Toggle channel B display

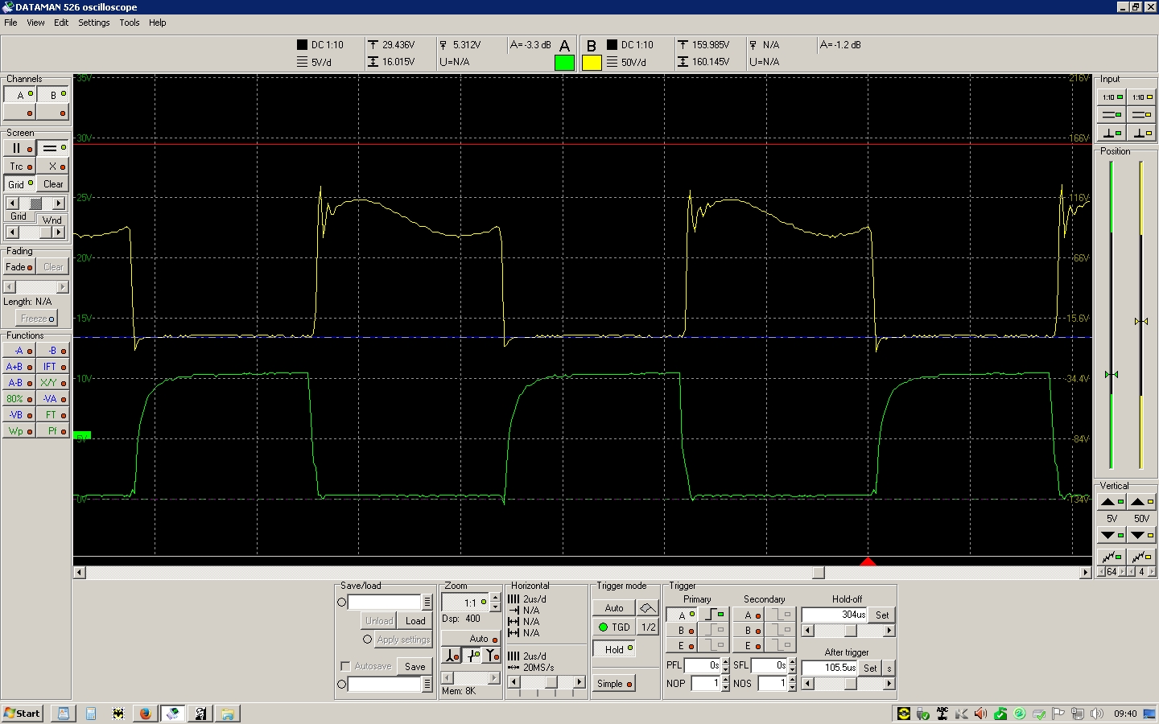tap(53, 95)
